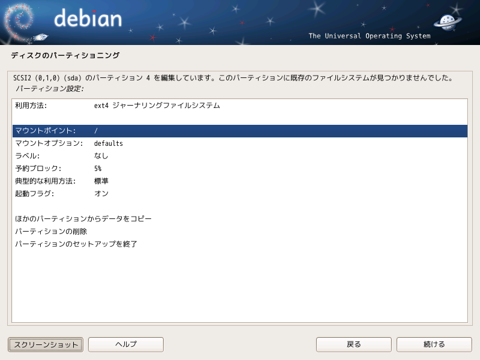Select パーティションの削除 option
The height and width of the screenshot is (360, 480).
coord(239,231)
